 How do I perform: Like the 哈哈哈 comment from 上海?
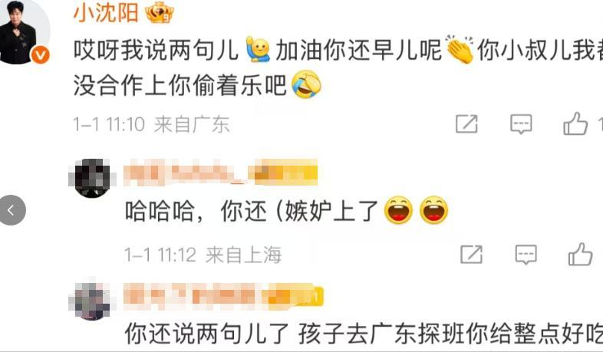[x=580, y=254]
